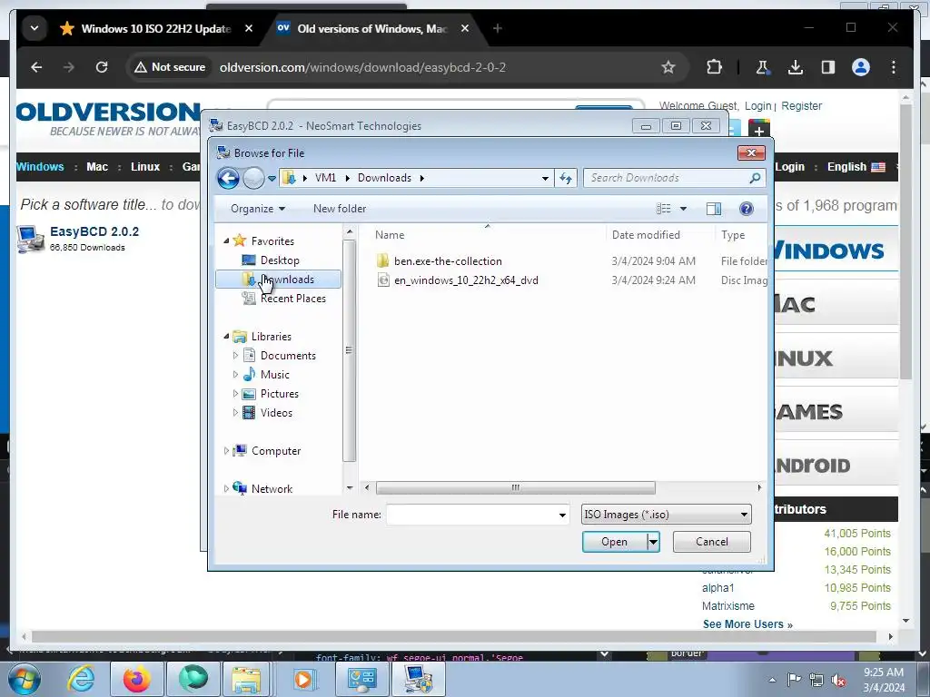
Task: Go back in Chrome
Action: tap(36, 67)
